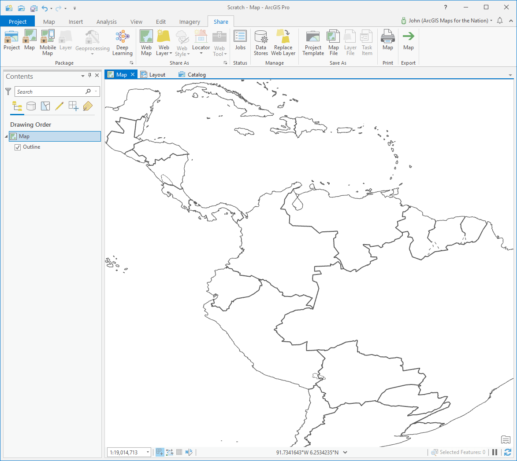Toggle dynamic constraints button
The image size is (517, 461).
point(170,452)
